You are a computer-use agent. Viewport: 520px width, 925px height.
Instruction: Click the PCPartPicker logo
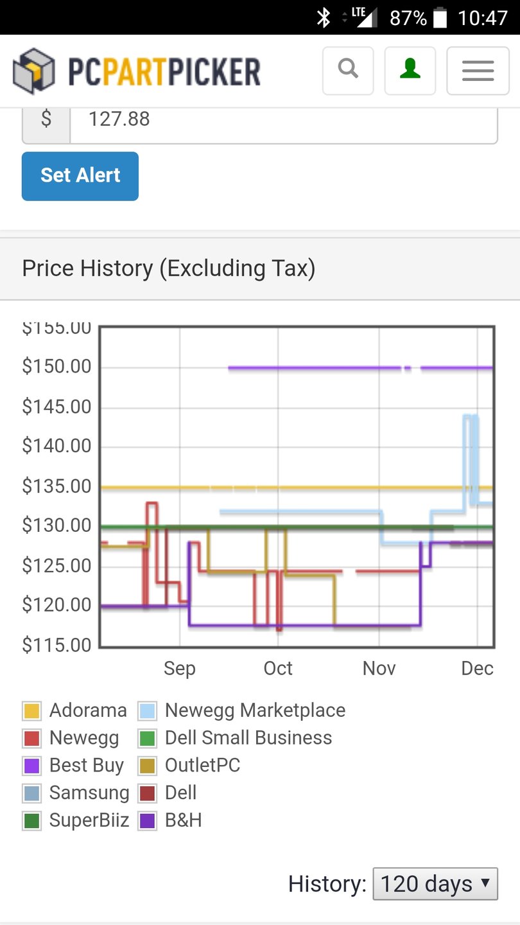click(137, 71)
